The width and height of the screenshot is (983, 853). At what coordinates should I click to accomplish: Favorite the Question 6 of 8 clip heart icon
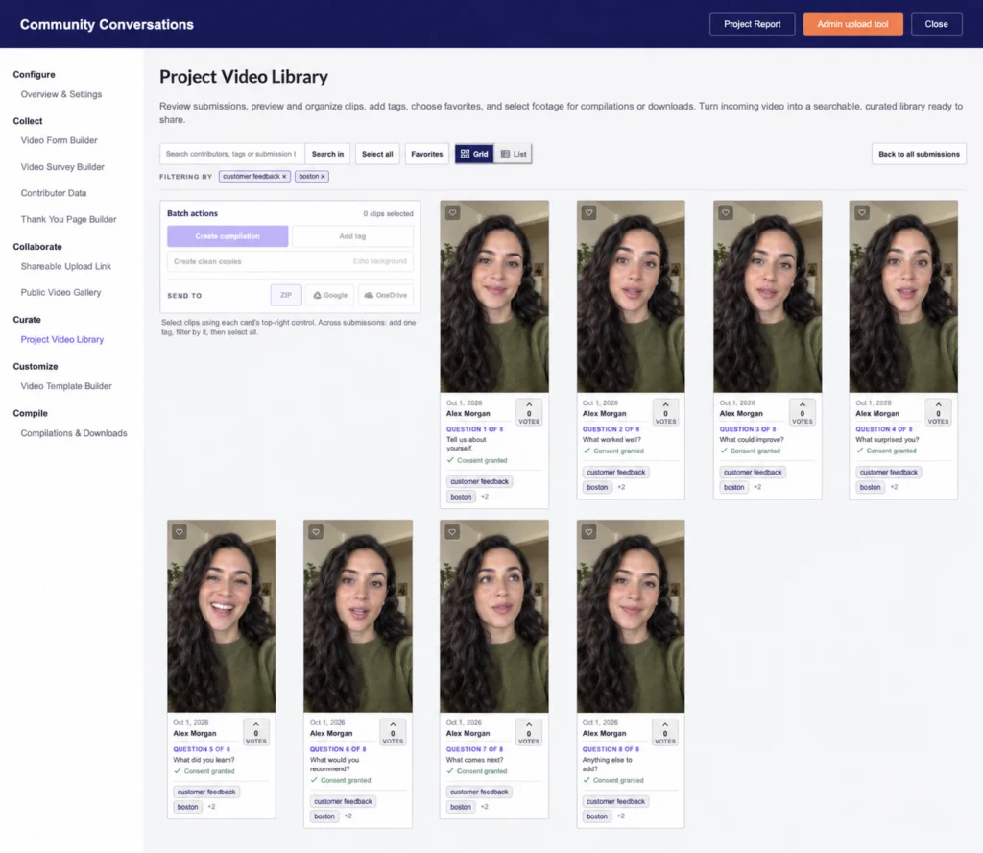[x=316, y=532]
